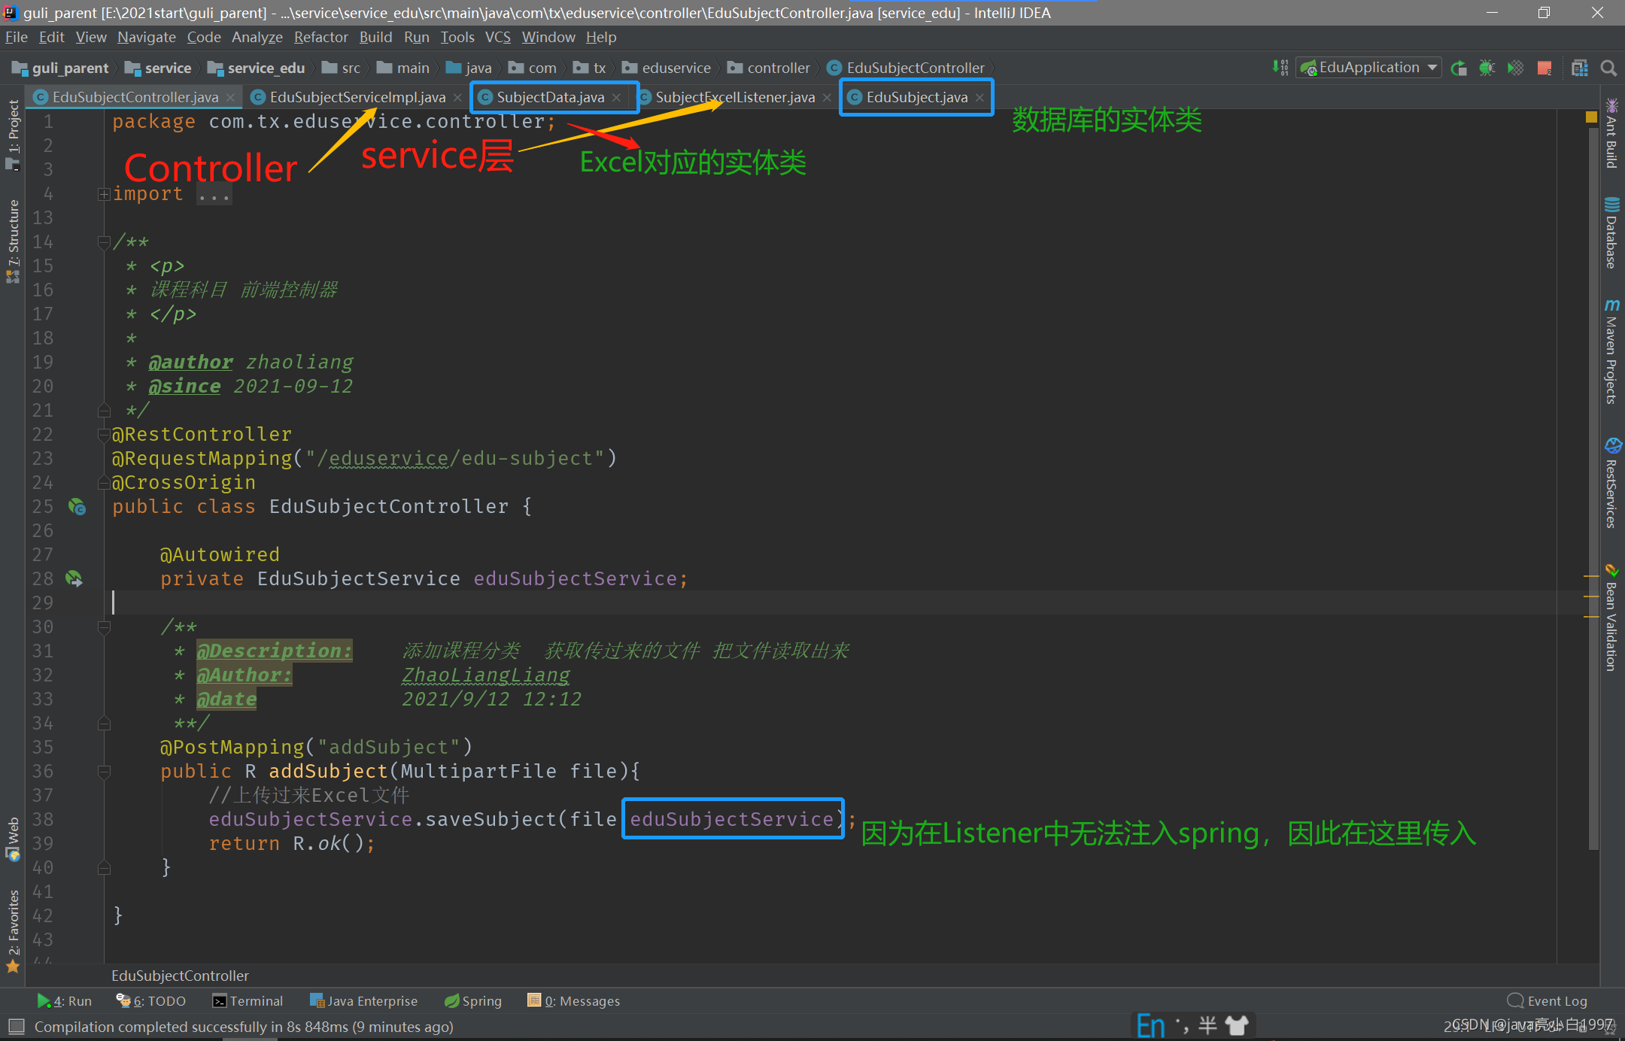1625x1041 pixels.
Task: Close the EduSubject.java editor tab
Action: pyautogui.click(x=980, y=97)
